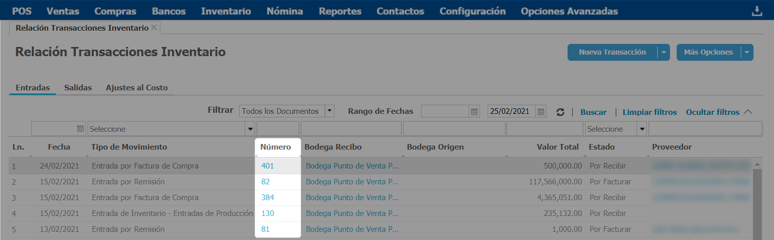
Task: Open the Inventario menu
Action: 226,11
